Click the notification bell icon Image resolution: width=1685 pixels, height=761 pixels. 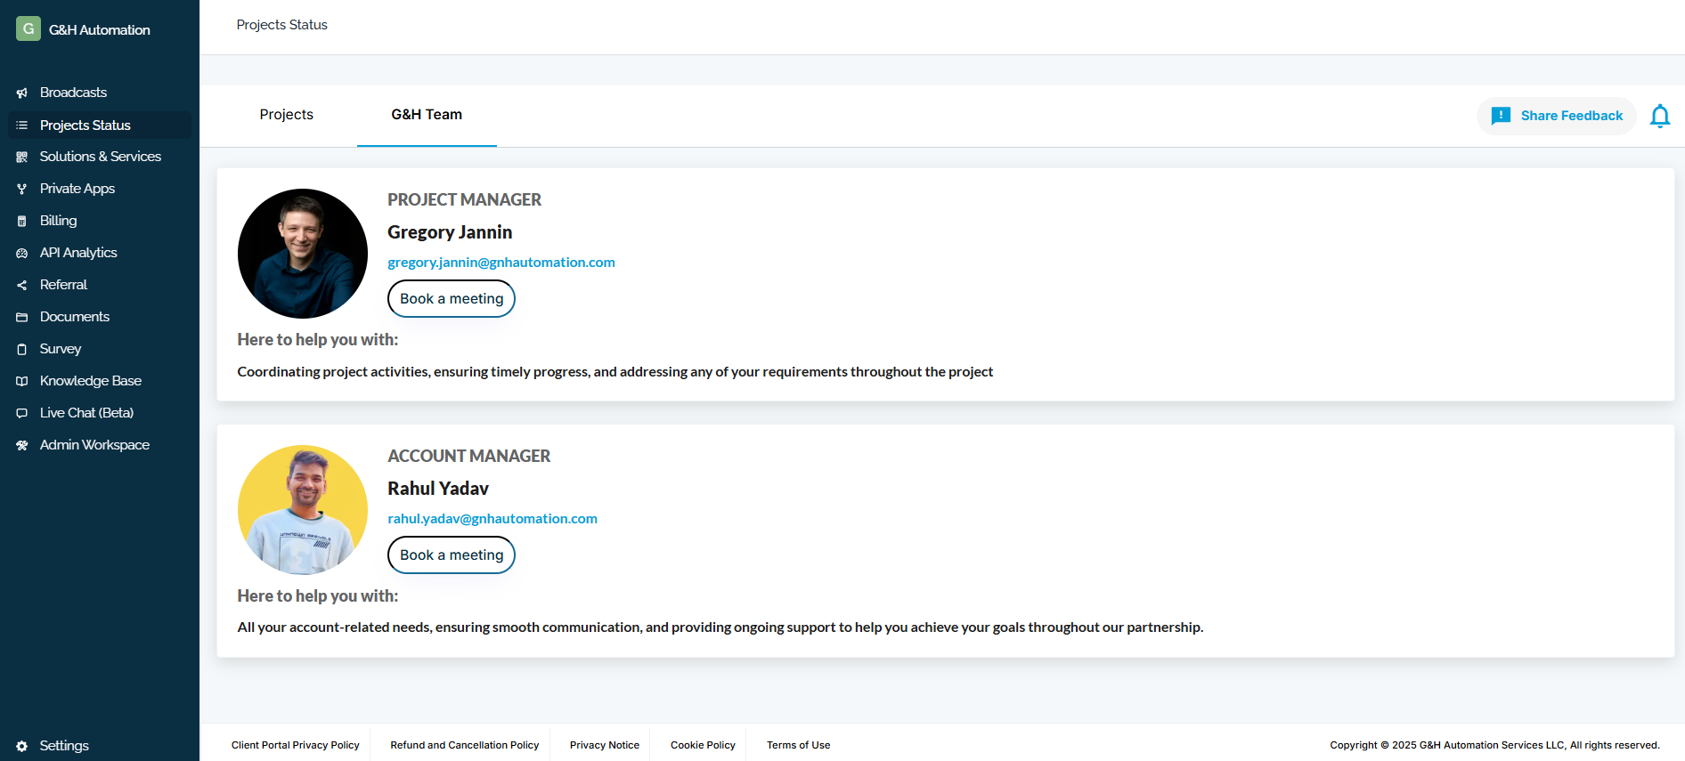pyautogui.click(x=1659, y=117)
